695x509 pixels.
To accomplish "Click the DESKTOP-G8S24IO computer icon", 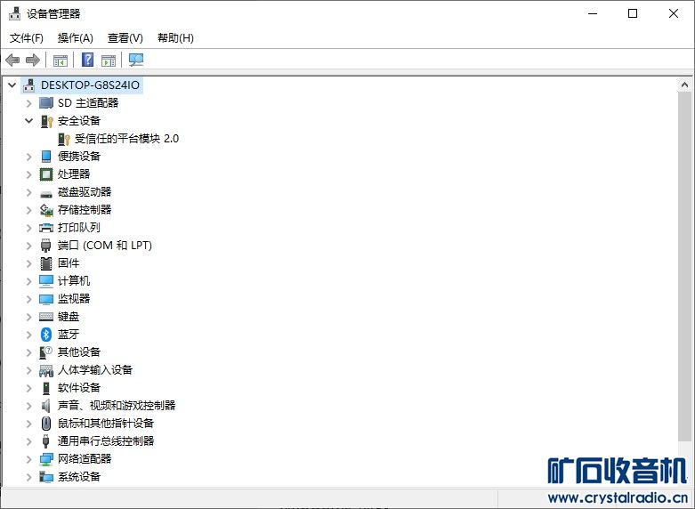I will (x=29, y=85).
